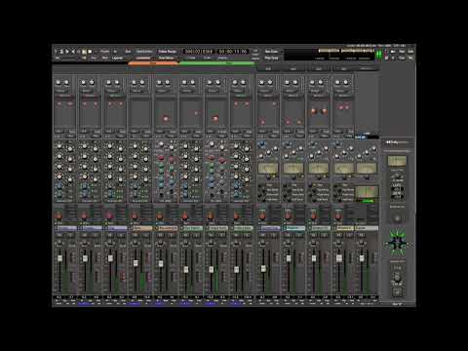
Task: Click the K-meter display under the Dolby label
Action: click(397, 161)
